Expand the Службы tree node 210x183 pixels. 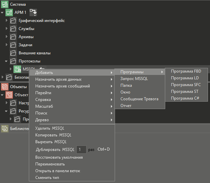click(6, 28)
